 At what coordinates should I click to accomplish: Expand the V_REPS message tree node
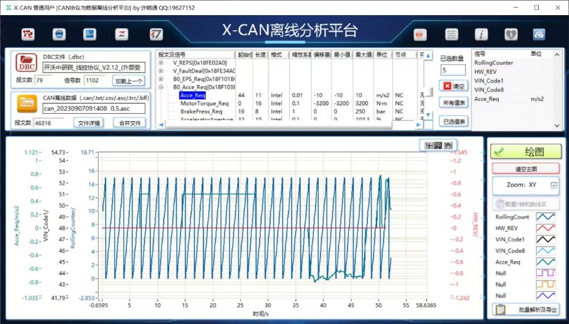[x=161, y=63]
